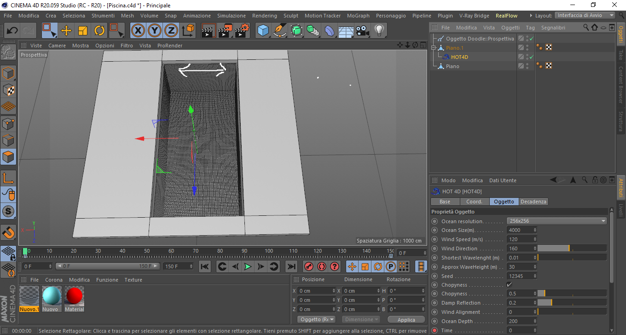Toggle visibility dots for the Piano object
Screen dimensions: 626x335
point(527,66)
